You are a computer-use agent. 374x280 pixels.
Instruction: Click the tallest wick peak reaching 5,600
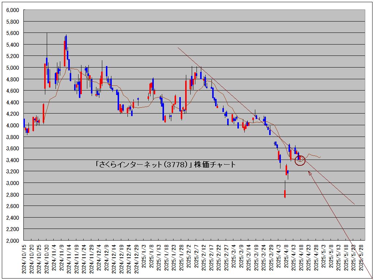coord(47,34)
